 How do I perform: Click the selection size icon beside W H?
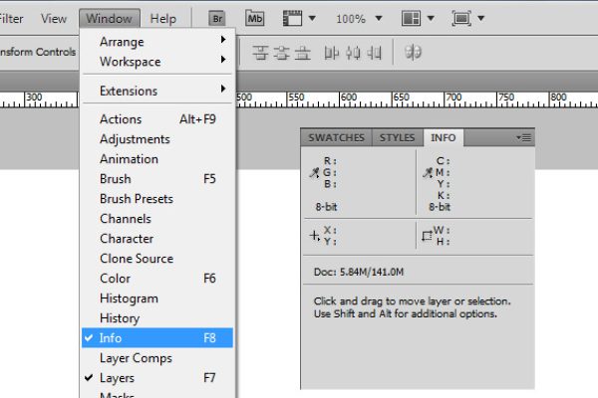(428, 236)
